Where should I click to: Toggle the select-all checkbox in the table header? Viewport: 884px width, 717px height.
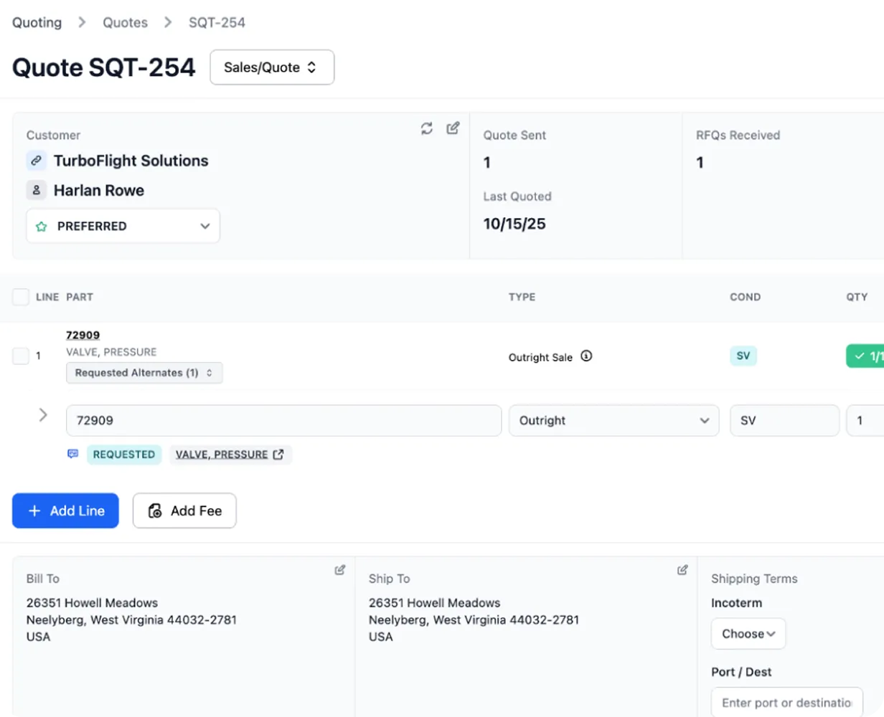click(x=20, y=297)
